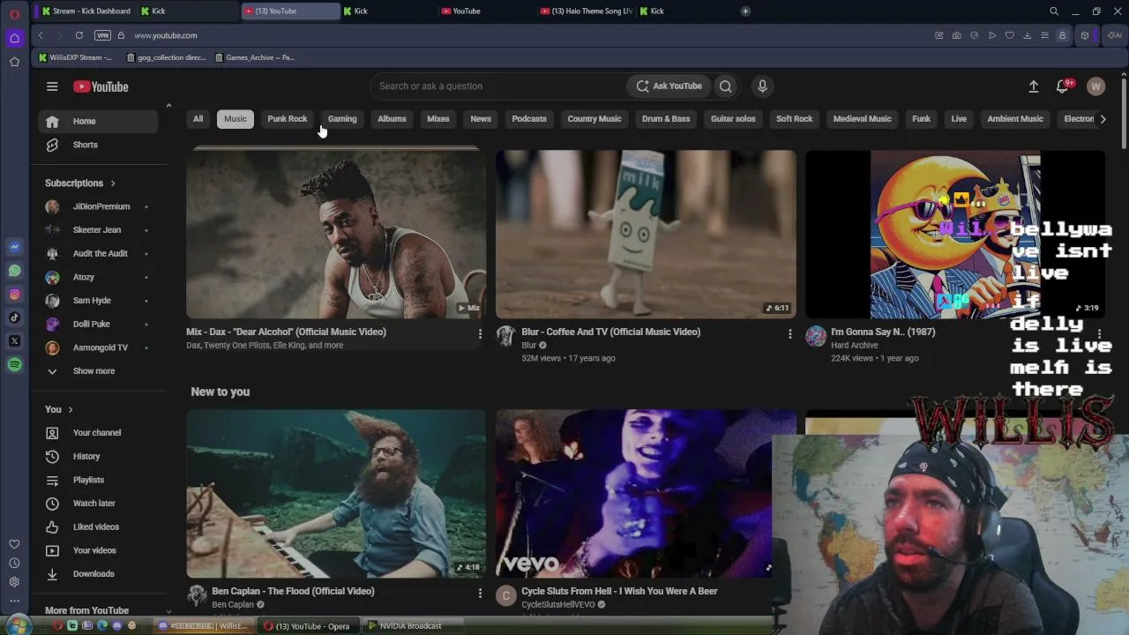The height and width of the screenshot is (635, 1129).
Task: Open the Games_Archive bookmark
Action: (x=255, y=57)
